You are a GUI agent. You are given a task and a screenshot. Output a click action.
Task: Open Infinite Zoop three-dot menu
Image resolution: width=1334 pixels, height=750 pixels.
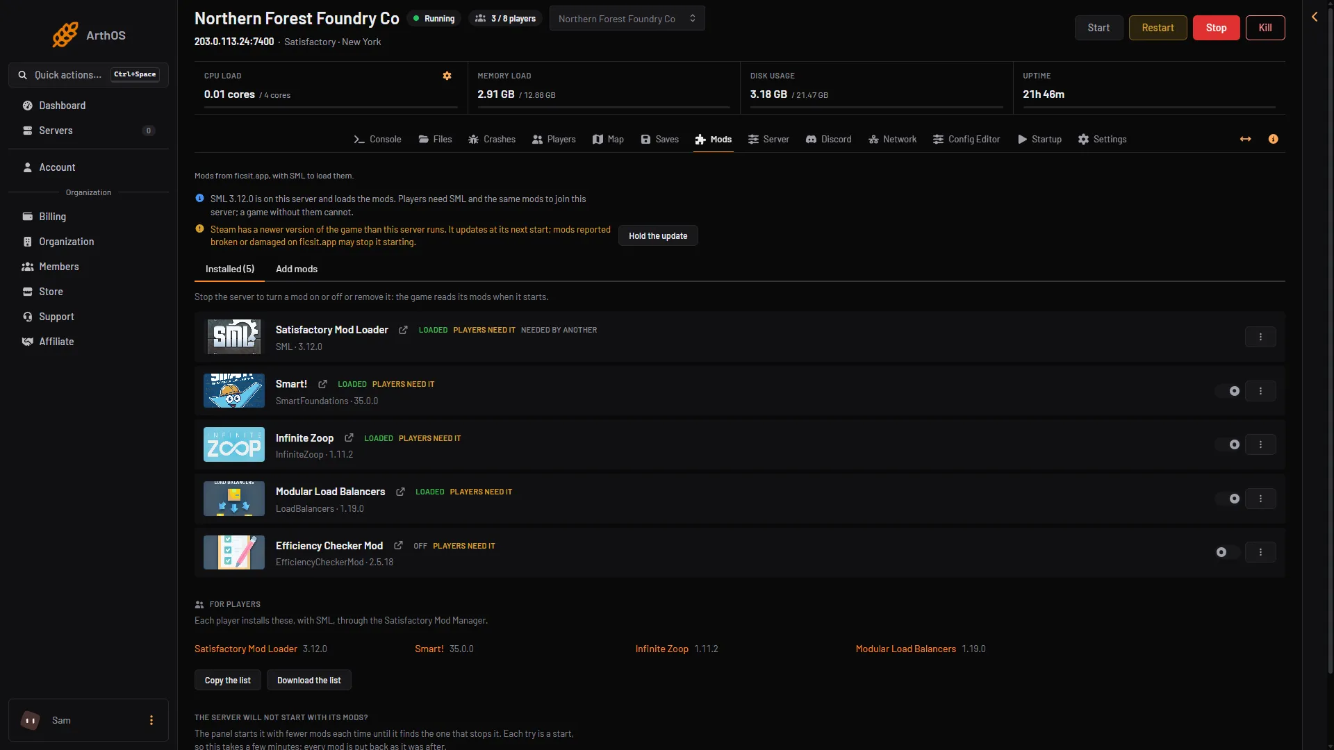[1260, 444]
